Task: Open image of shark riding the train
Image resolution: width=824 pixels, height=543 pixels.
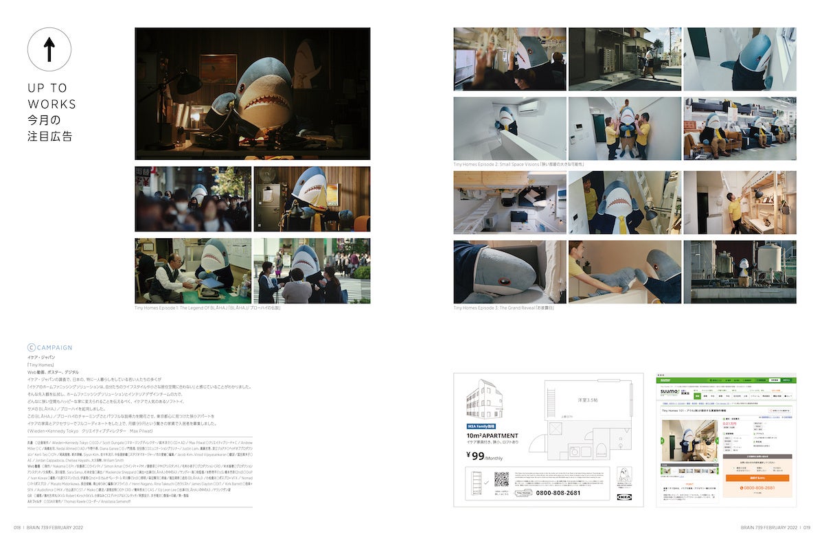Action: (x=510, y=59)
